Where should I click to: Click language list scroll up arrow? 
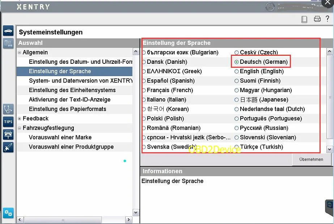pos(330,51)
